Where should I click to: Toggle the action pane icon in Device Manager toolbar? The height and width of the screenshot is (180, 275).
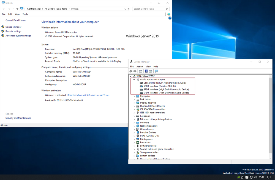pyautogui.click(x=151, y=71)
